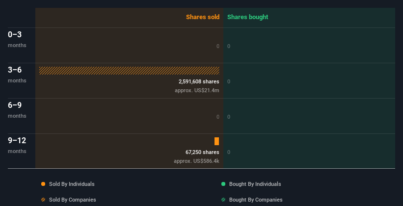Image resolution: width=403 pixels, height=206 pixels.
Task: Click the 67,250 shares value
Action: [x=202, y=153]
